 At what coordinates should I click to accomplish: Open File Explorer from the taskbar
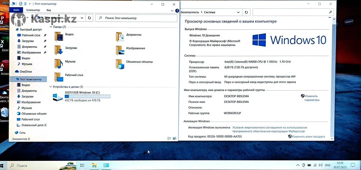[x=94, y=166]
